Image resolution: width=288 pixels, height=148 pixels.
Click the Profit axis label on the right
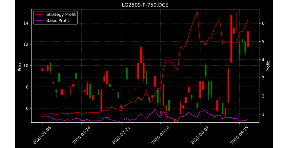[x=268, y=66]
